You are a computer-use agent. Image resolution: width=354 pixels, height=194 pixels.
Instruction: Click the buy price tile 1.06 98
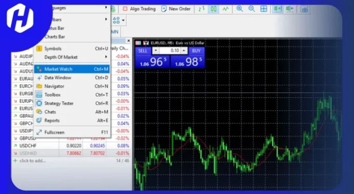point(188,61)
